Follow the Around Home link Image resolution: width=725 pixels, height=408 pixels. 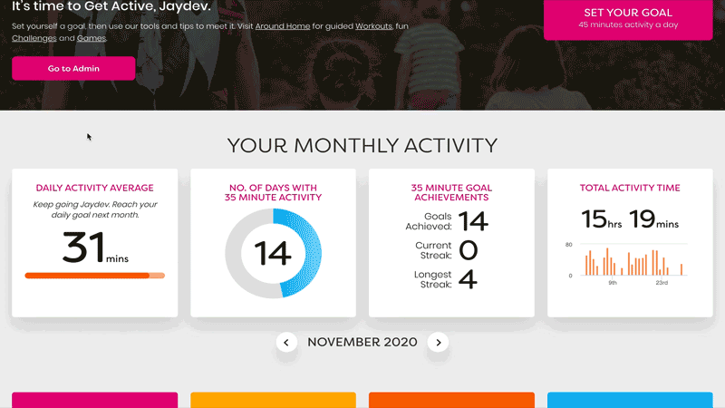(x=283, y=26)
